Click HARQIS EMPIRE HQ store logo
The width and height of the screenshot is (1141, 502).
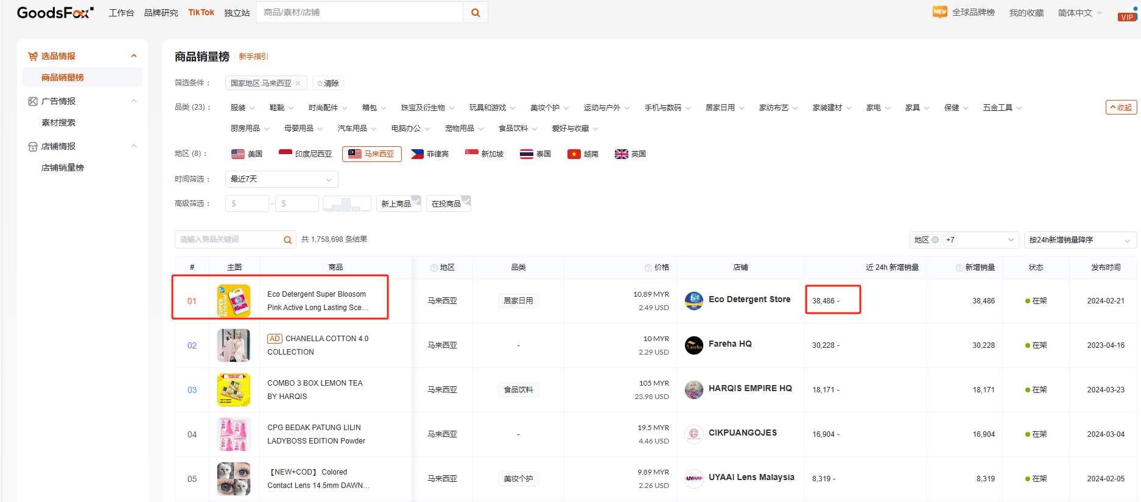click(x=694, y=390)
